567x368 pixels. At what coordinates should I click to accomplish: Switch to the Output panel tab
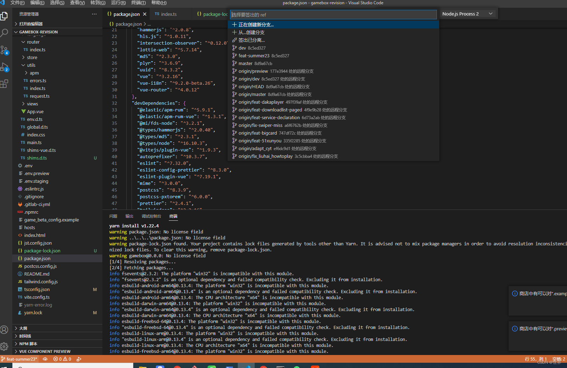click(x=129, y=216)
